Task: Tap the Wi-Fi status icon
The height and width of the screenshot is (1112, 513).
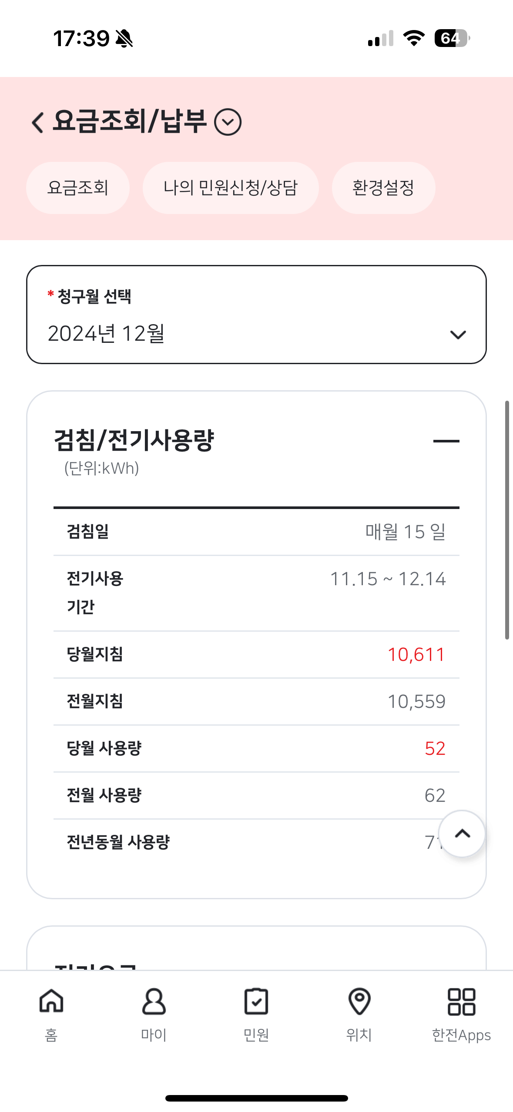Action: tap(414, 38)
